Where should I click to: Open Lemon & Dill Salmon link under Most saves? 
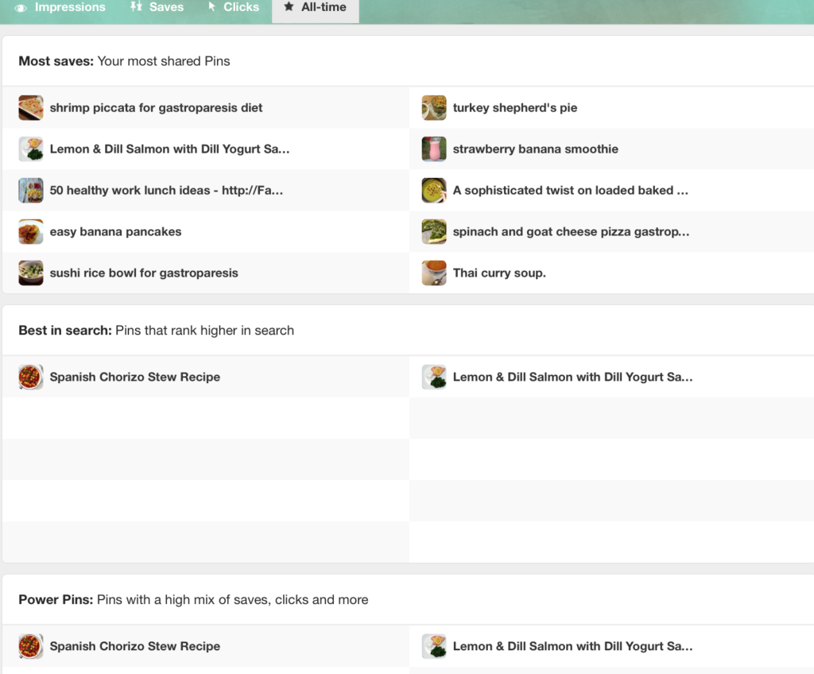pyautogui.click(x=169, y=149)
